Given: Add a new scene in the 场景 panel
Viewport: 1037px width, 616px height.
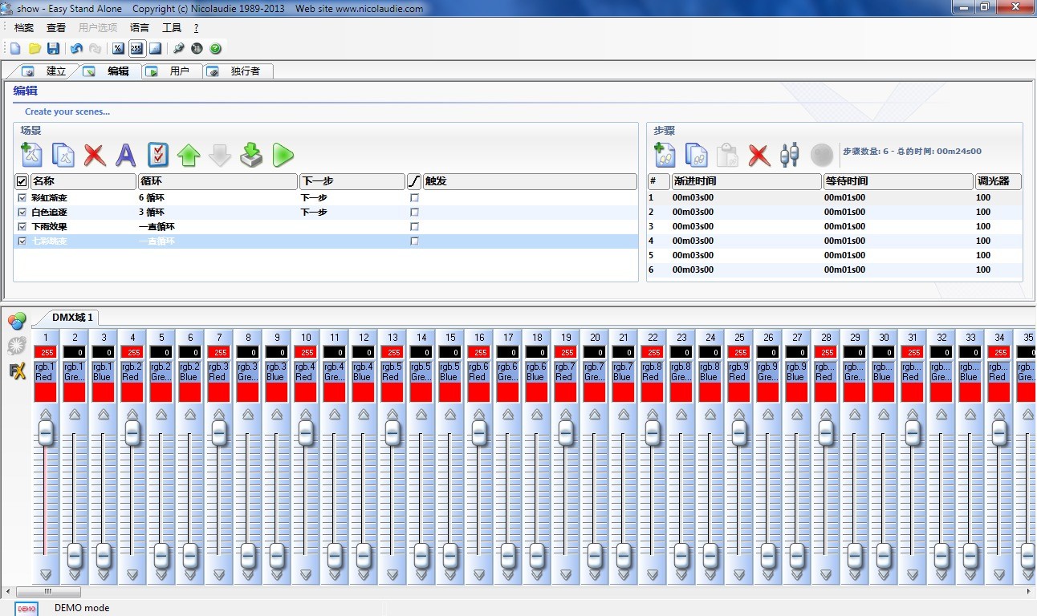Looking at the screenshot, I should pyautogui.click(x=31, y=154).
